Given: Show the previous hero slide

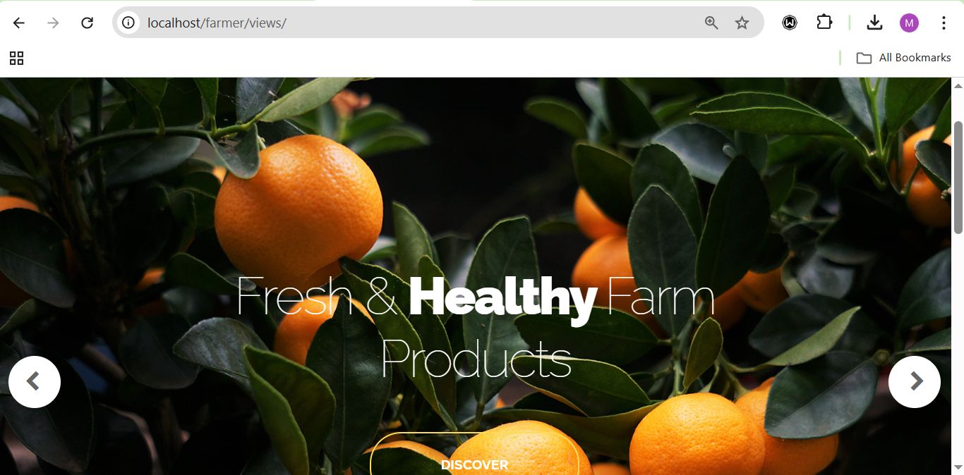Looking at the screenshot, I should 35,381.
